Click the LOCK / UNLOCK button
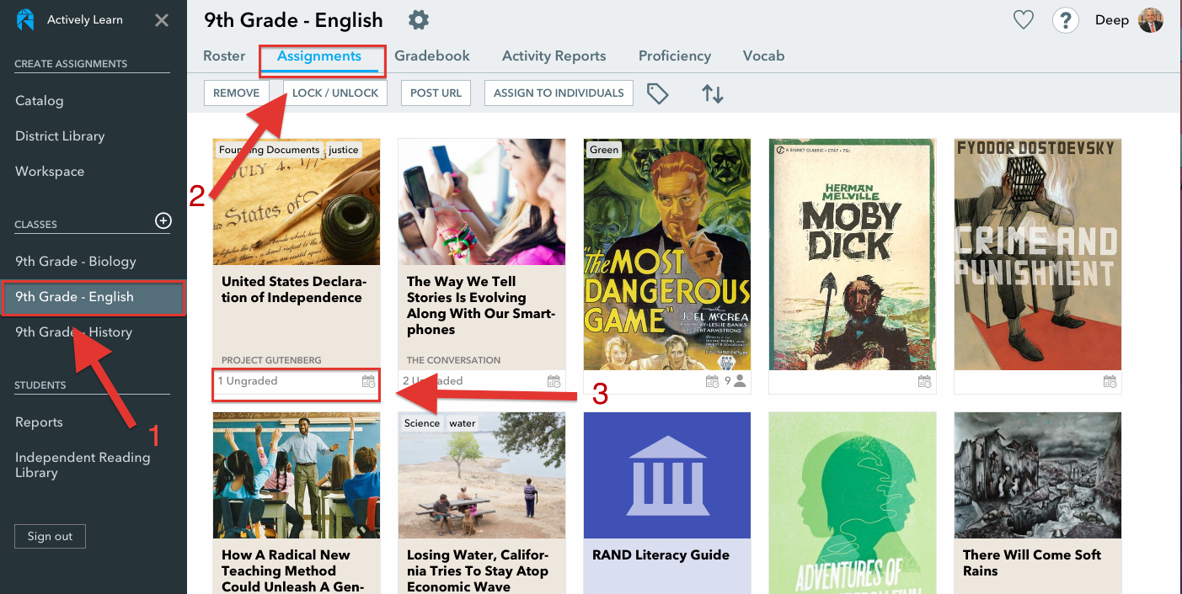The image size is (1182, 594). pos(335,93)
